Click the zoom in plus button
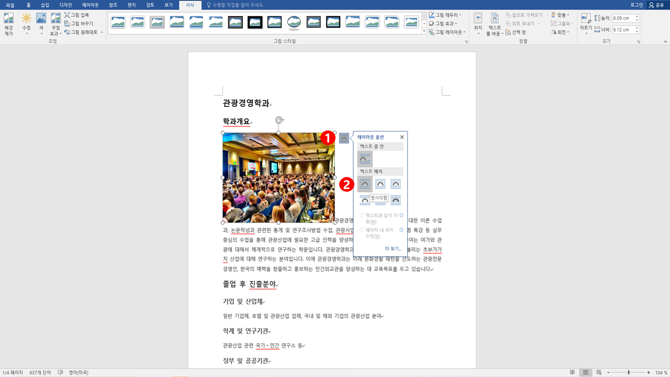 click(650, 372)
